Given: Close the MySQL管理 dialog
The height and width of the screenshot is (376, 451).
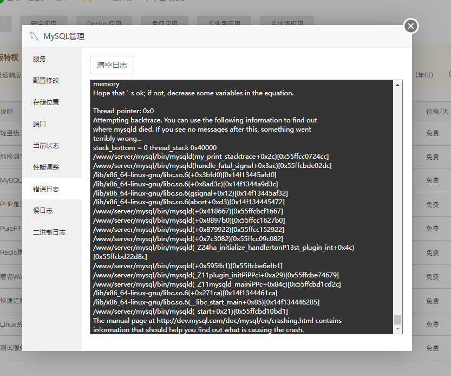Looking at the screenshot, I should click(x=411, y=26).
